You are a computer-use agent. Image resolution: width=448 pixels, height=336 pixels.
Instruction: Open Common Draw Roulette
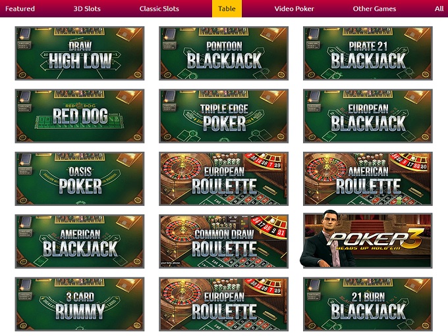coord(223,241)
